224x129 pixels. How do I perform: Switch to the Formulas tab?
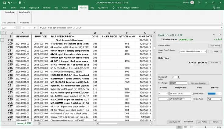(47, 8)
